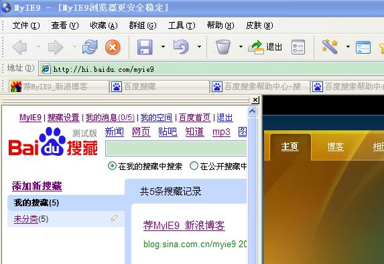Click the Forward arrow toolbar icon
Viewport: 384px width, 264px height.
coord(56,47)
